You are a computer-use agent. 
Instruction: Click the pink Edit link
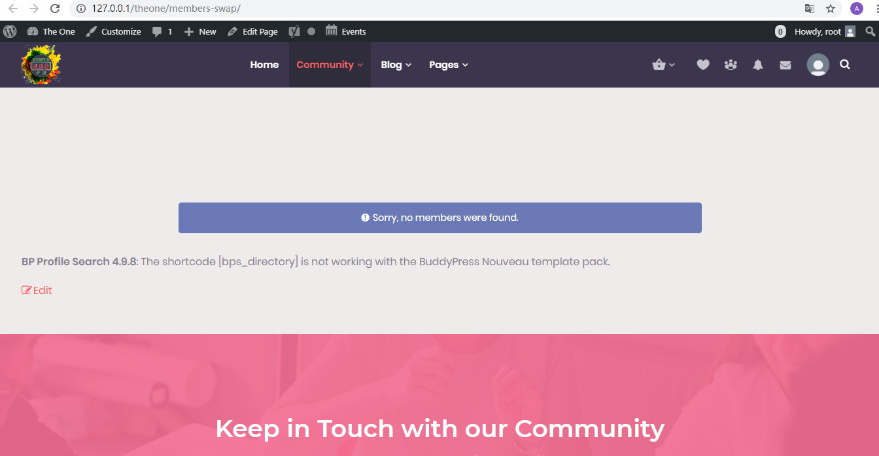37,290
